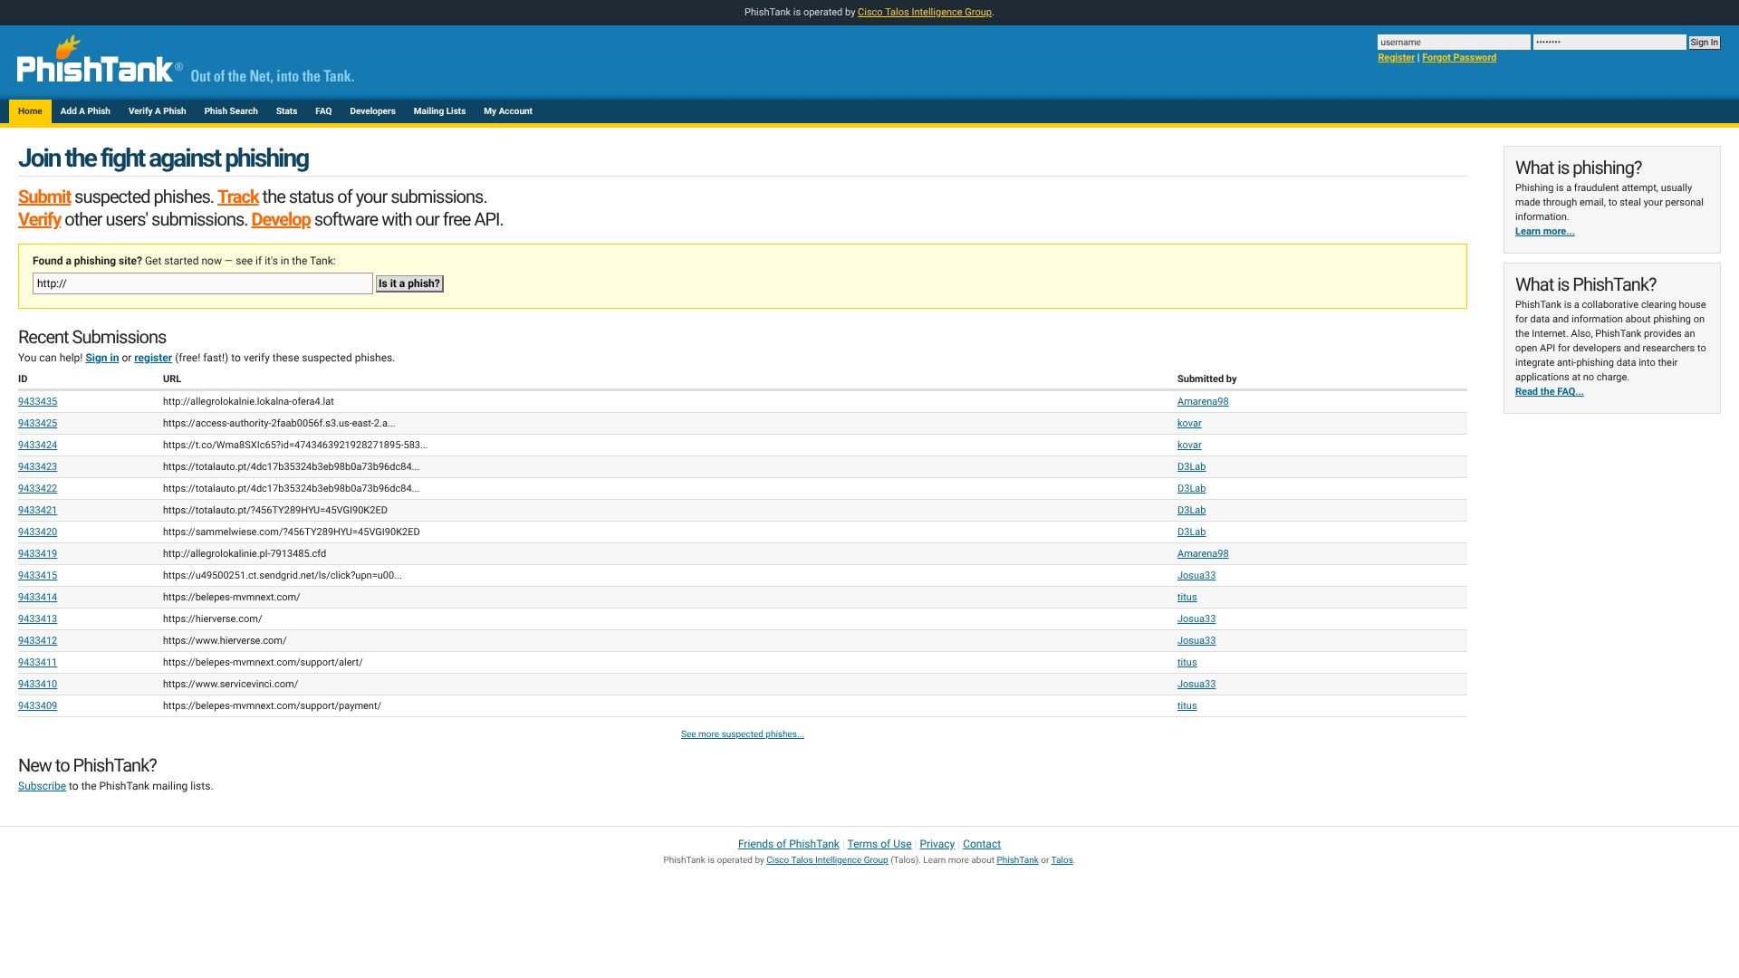The height and width of the screenshot is (978, 1739).
Task: Open the Register link in header
Action: 1396,58
